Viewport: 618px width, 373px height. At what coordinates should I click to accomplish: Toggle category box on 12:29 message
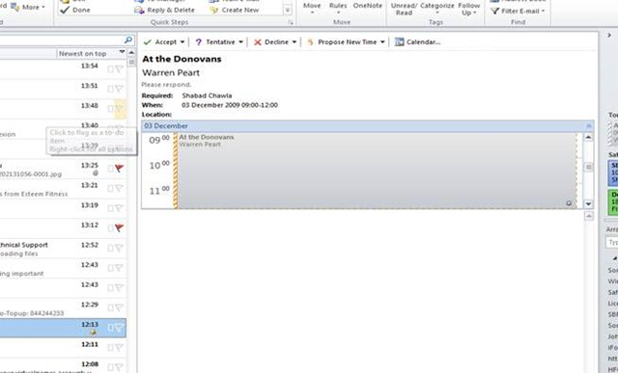pyautogui.click(x=110, y=307)
